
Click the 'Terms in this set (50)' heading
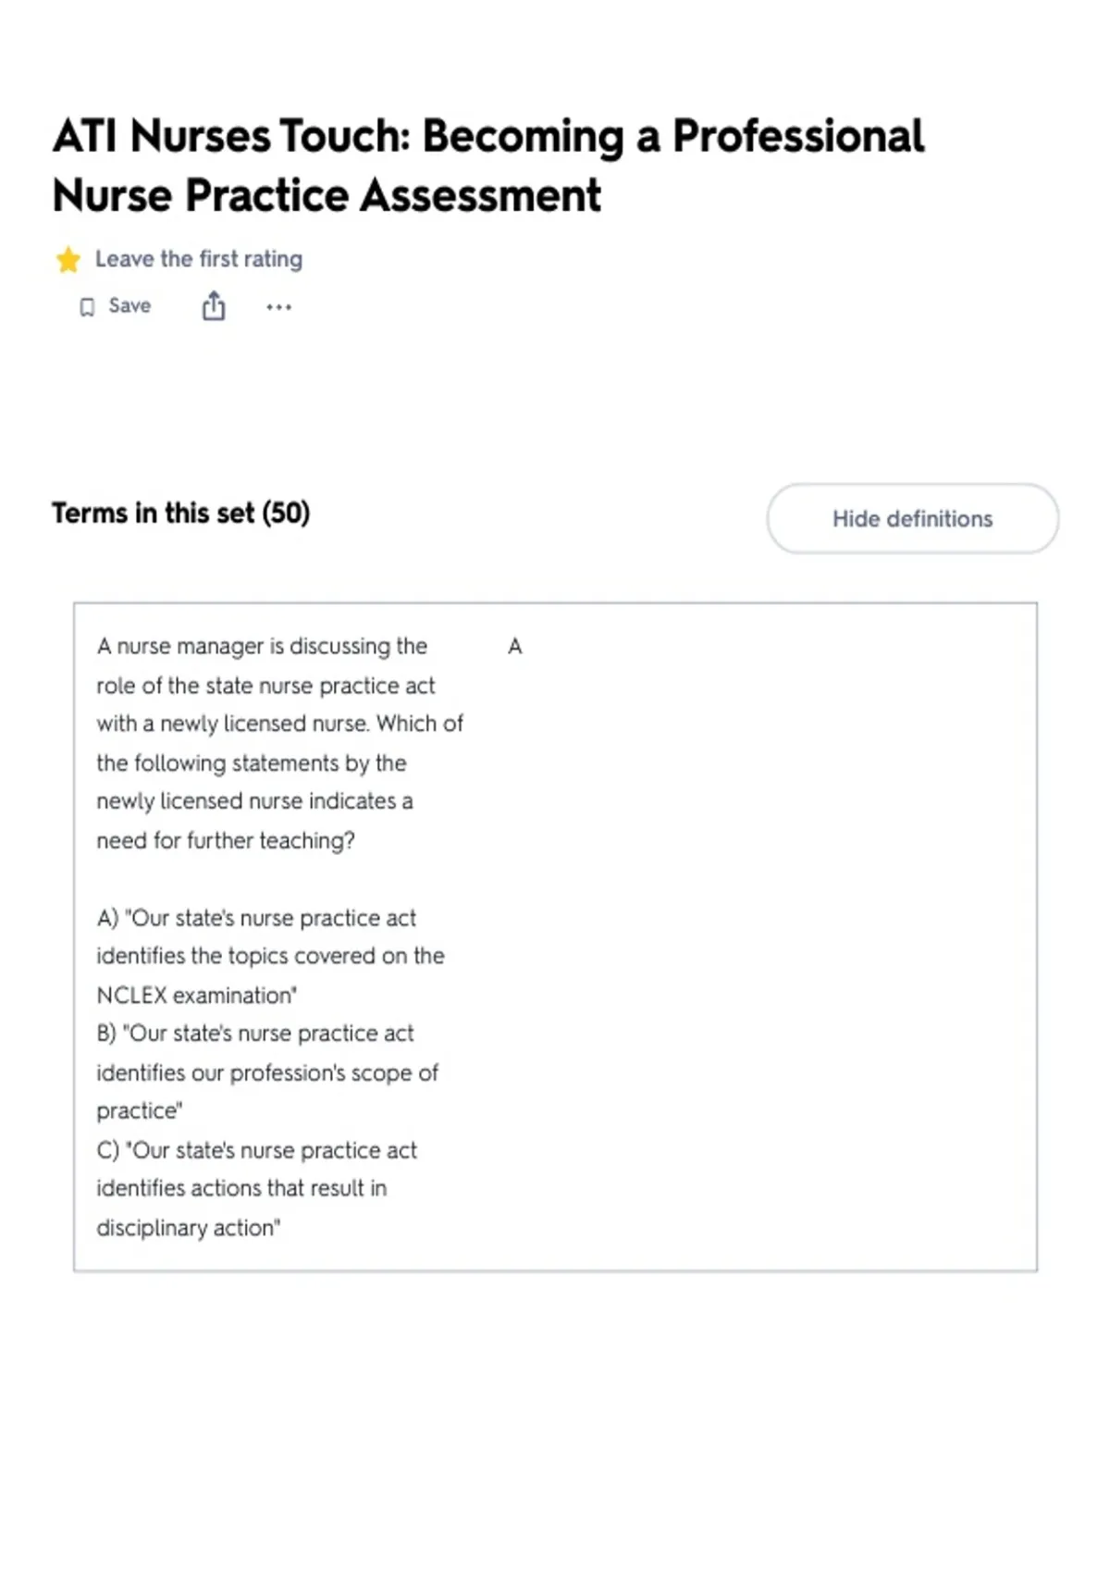click(180, 513)
